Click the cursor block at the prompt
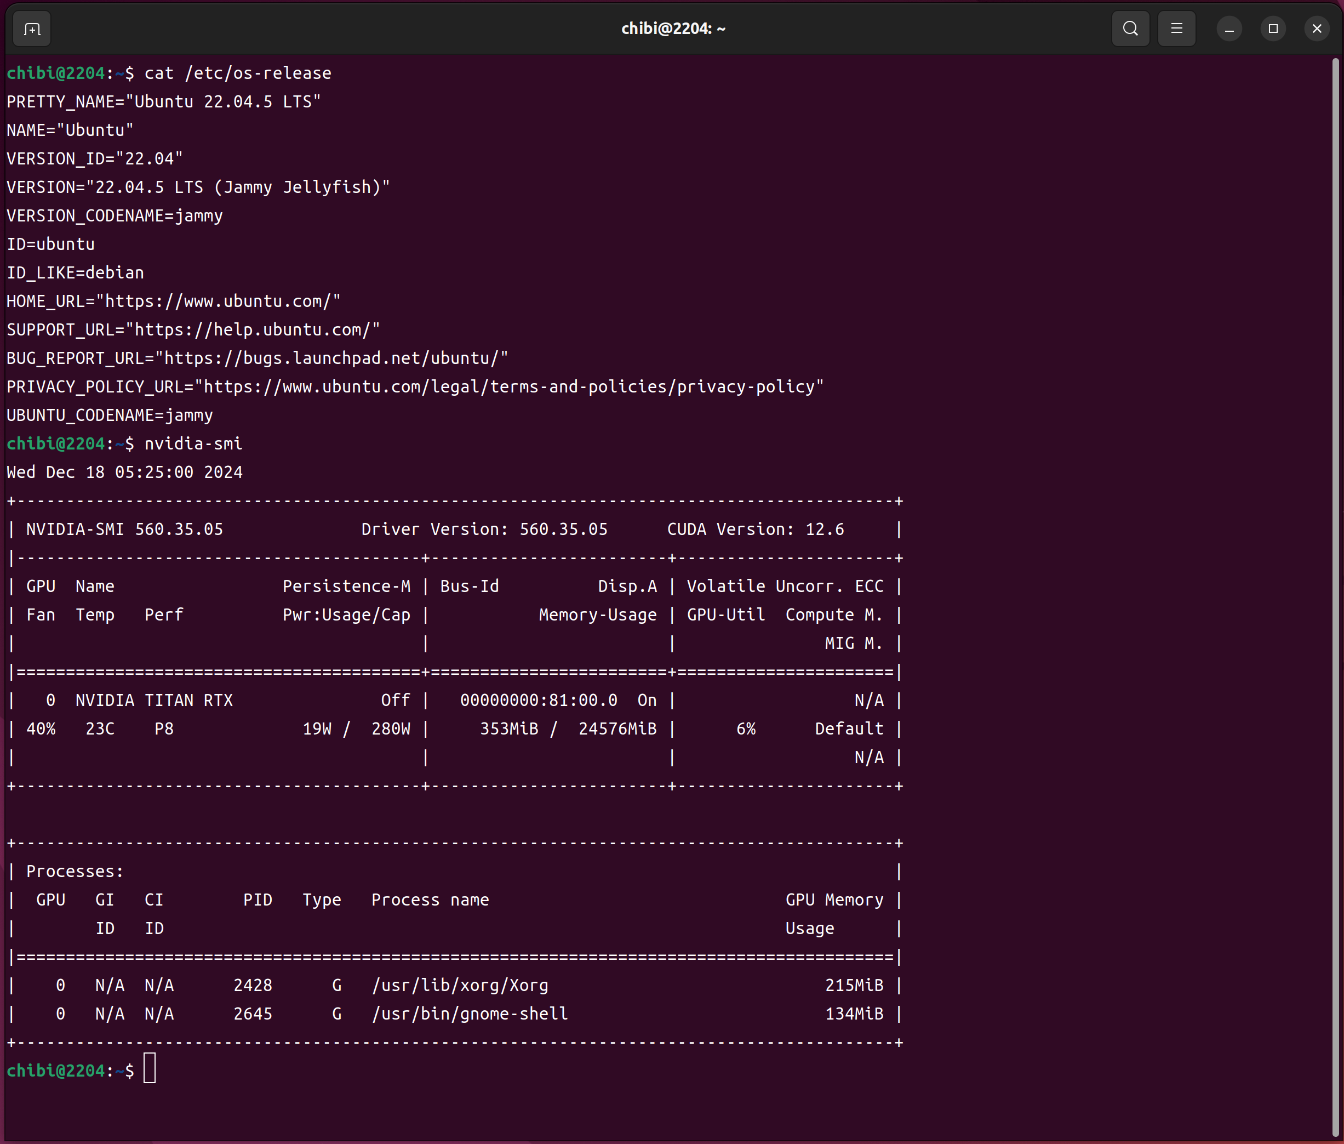The width and height of the screenshot is (1344, 1144). [150, 1068]
